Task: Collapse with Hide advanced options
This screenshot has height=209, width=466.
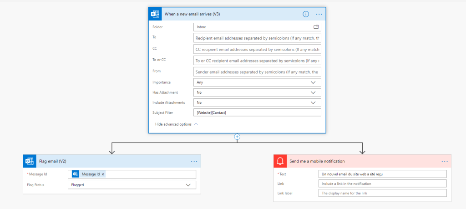Action: 176,124
